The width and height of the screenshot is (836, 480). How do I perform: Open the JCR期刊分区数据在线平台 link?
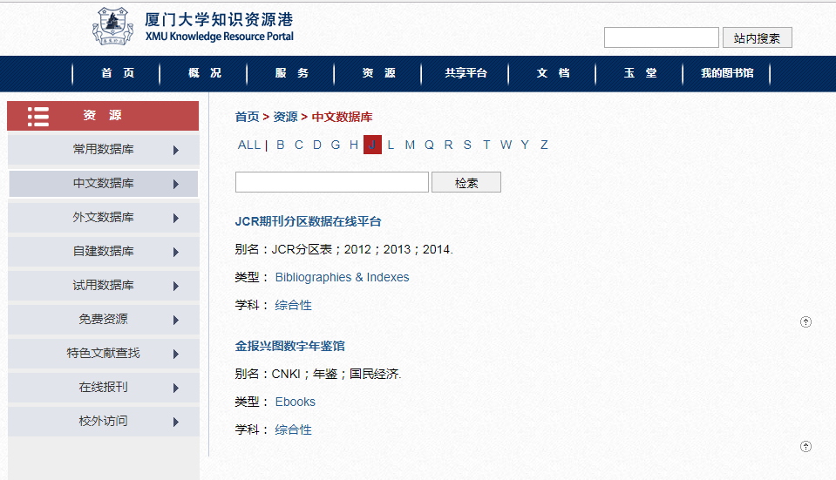coord(308,221)
